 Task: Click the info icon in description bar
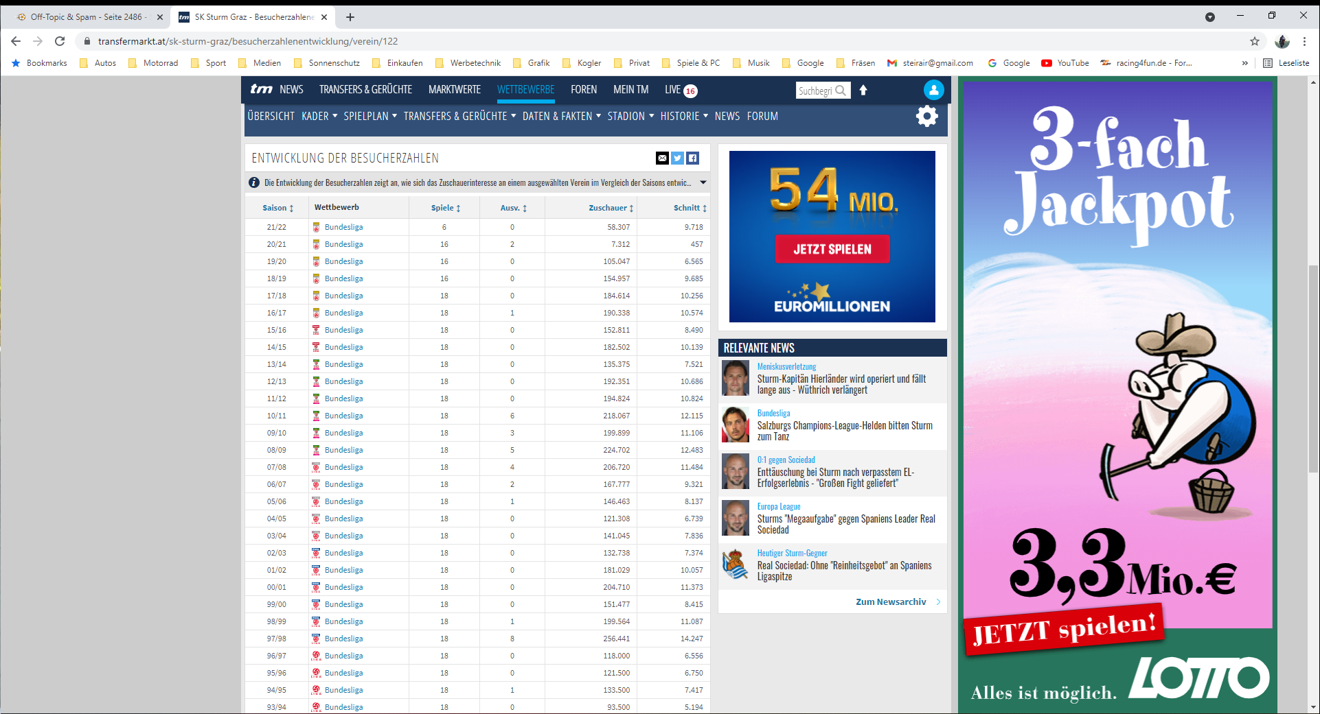pos(253,182)
